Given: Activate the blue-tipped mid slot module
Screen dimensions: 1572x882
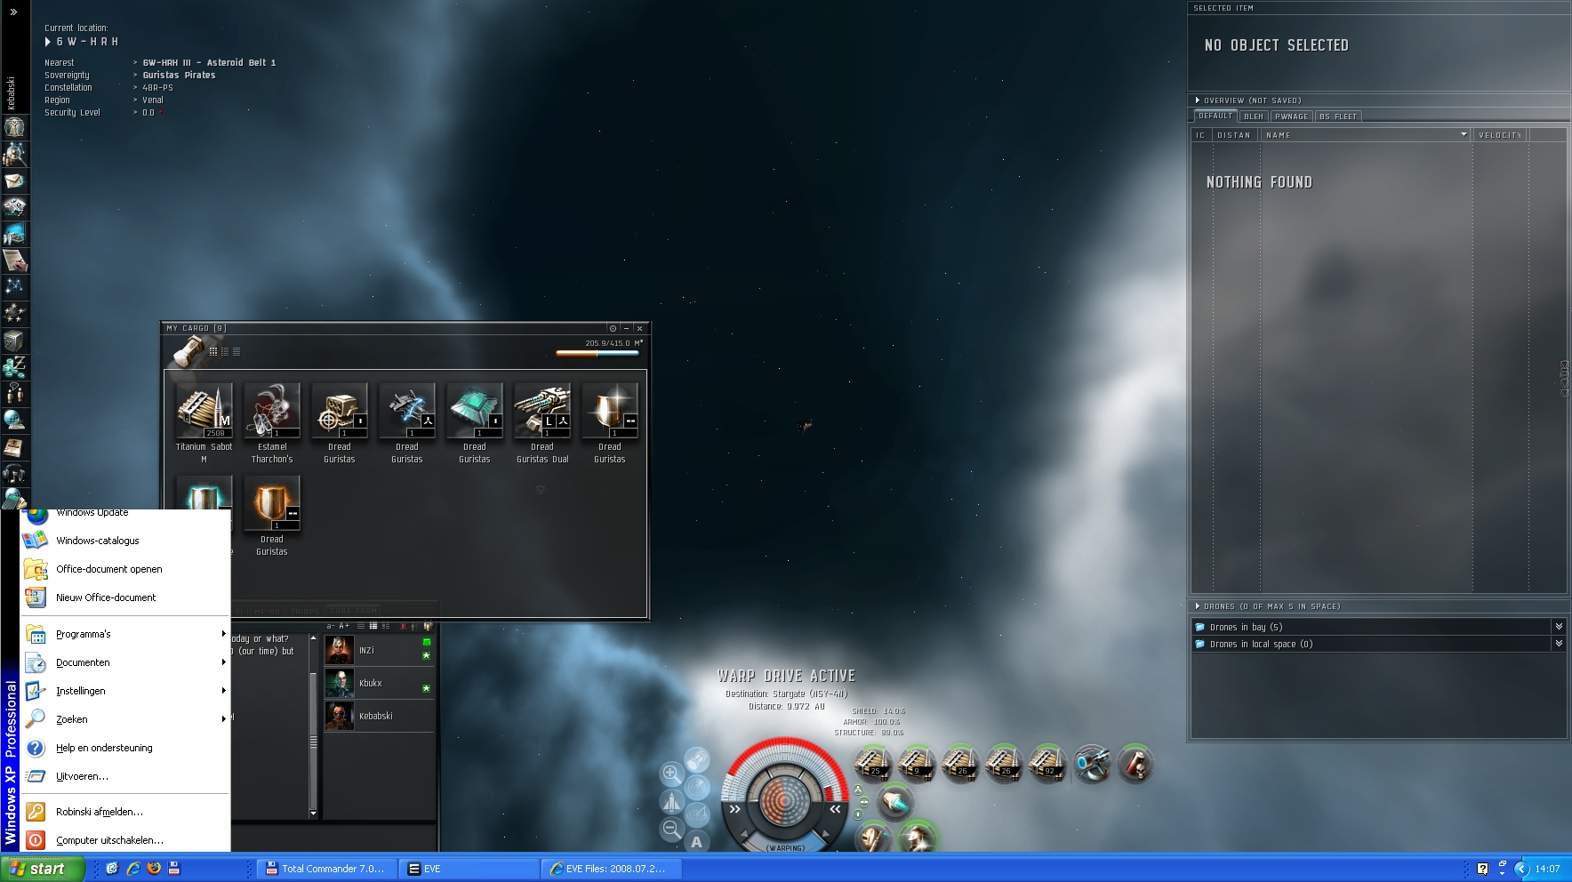Looking at the screenshot, I should (894, 801).
